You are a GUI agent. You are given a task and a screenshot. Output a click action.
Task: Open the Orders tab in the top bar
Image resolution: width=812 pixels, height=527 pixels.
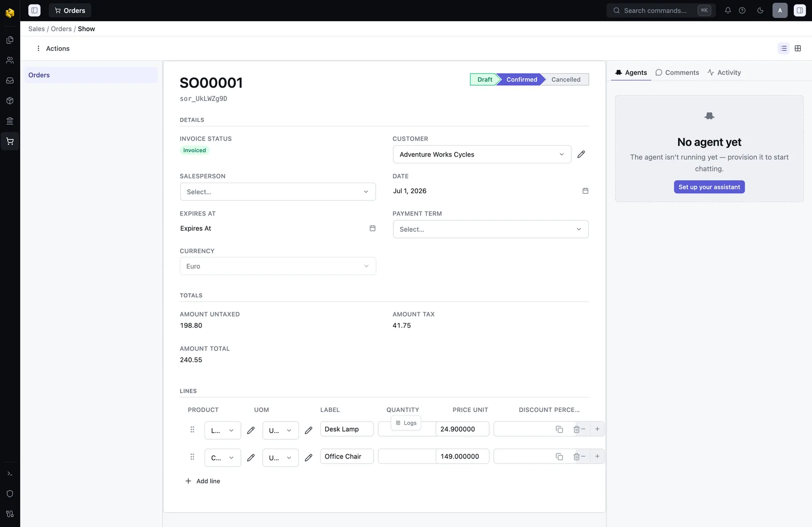[x=70, y=10]
